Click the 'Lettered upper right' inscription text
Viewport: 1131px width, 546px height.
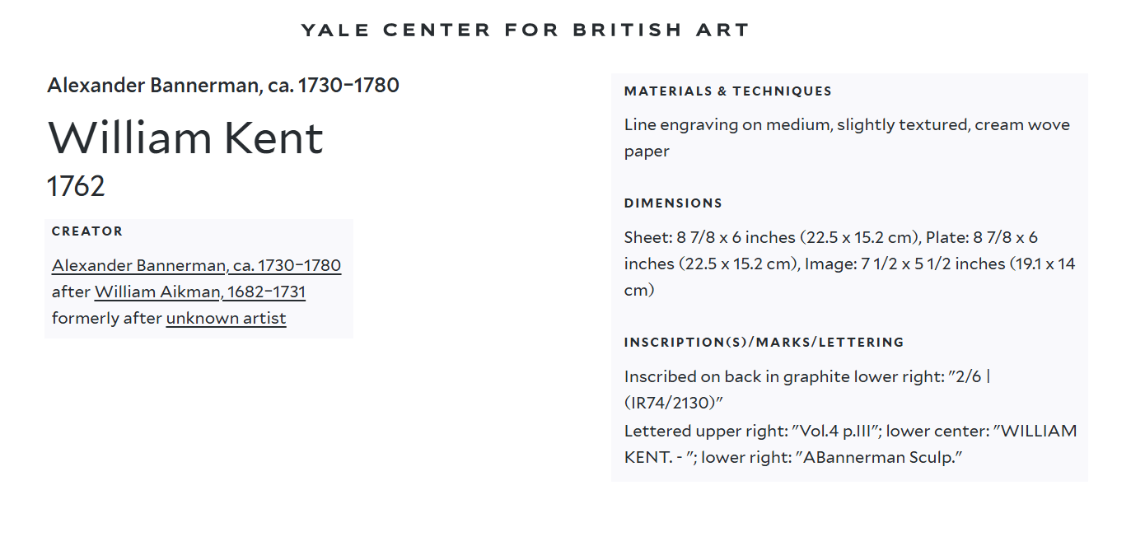coord(850,444)
